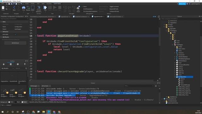Open the All Contexts output filter dropdown

coord(46,86)
